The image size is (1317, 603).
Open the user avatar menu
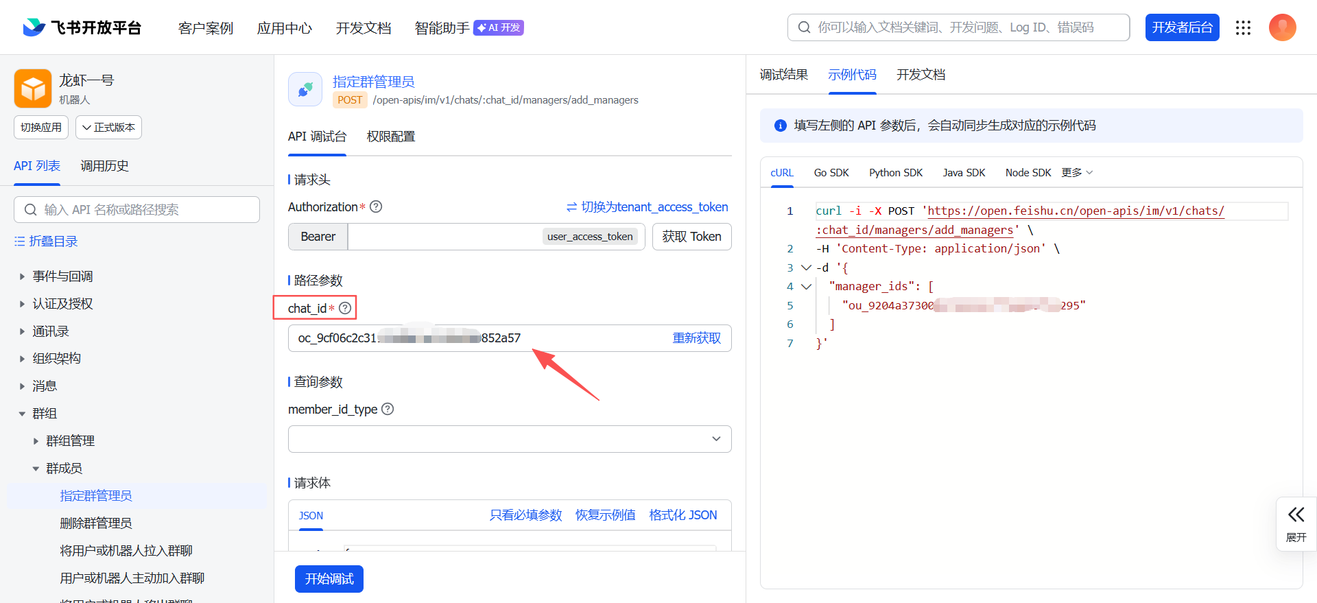[1282, 27]
